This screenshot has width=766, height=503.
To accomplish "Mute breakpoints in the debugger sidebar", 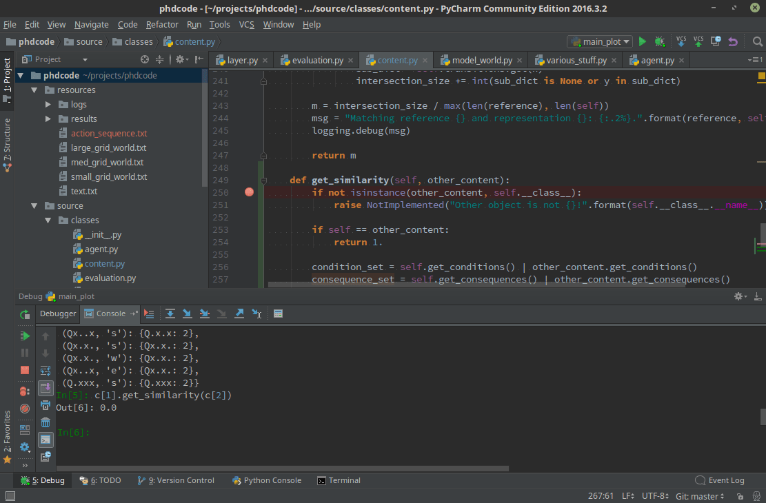I will pyautogui.click(x=25, y=408).
